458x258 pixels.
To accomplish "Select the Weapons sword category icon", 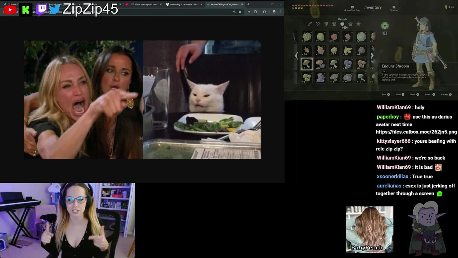I will click(x=310, y=24).
